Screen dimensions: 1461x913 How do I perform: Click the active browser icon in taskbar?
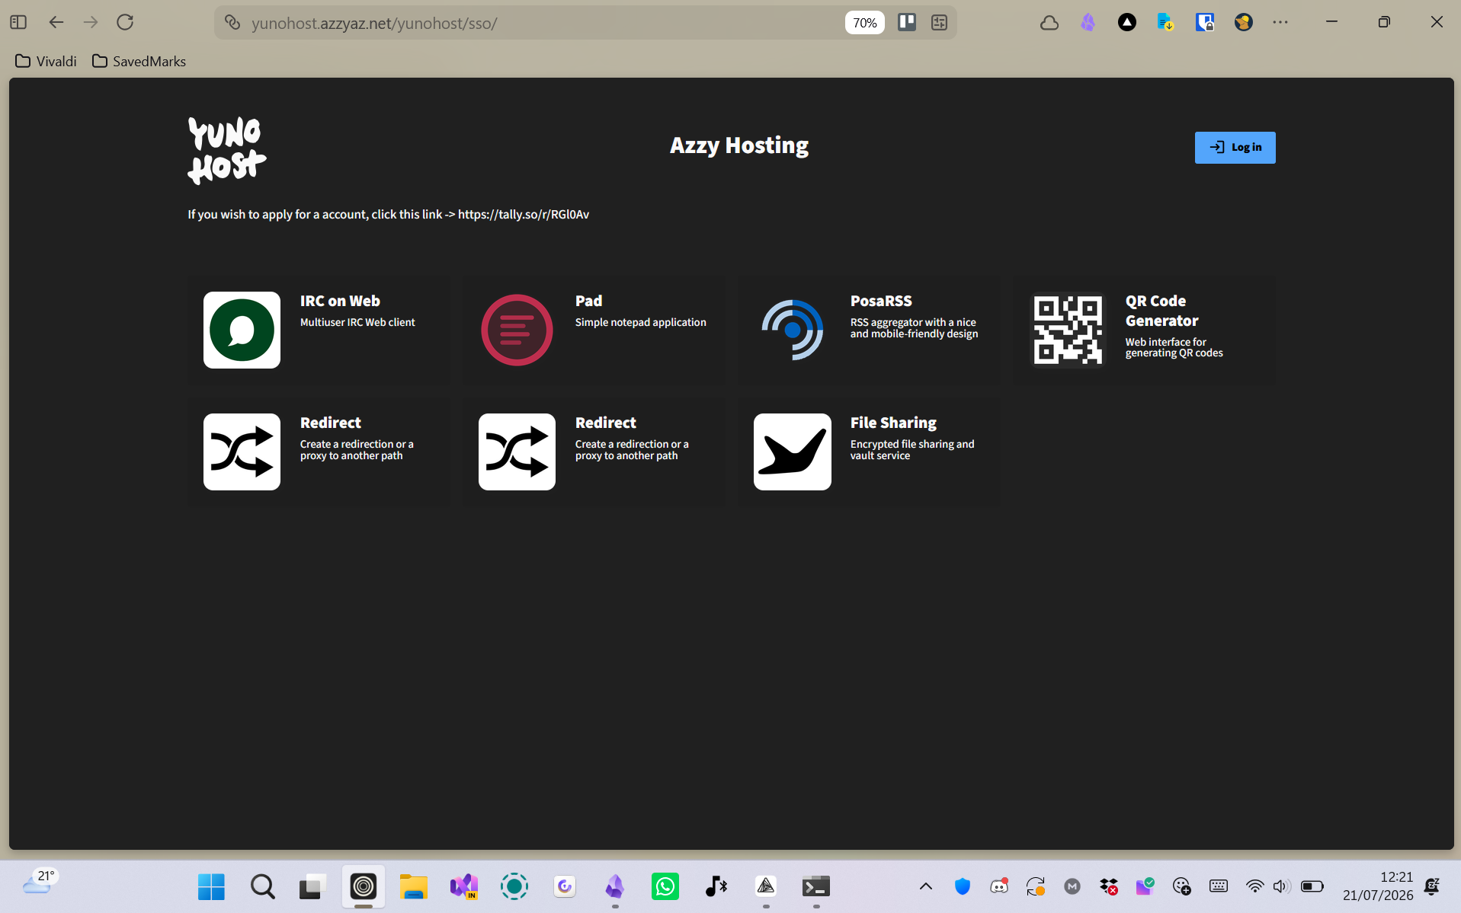point(364,886)
